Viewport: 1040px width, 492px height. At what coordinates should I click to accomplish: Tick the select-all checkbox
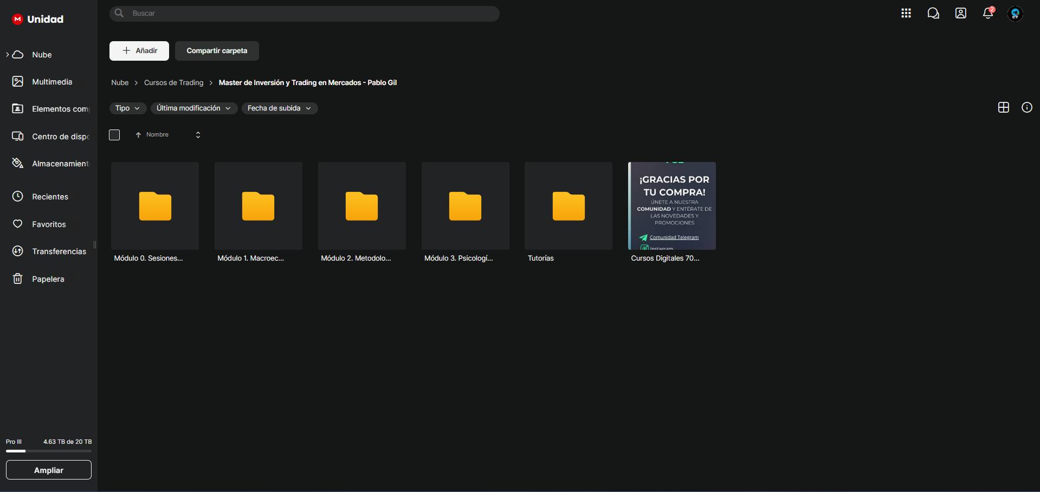click(x=114, y=135)
